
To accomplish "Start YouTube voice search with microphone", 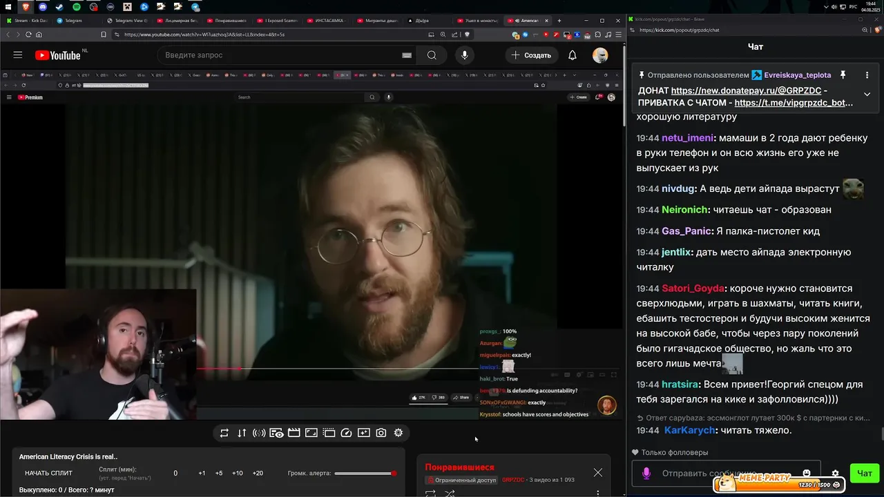I will click(464, 55).
